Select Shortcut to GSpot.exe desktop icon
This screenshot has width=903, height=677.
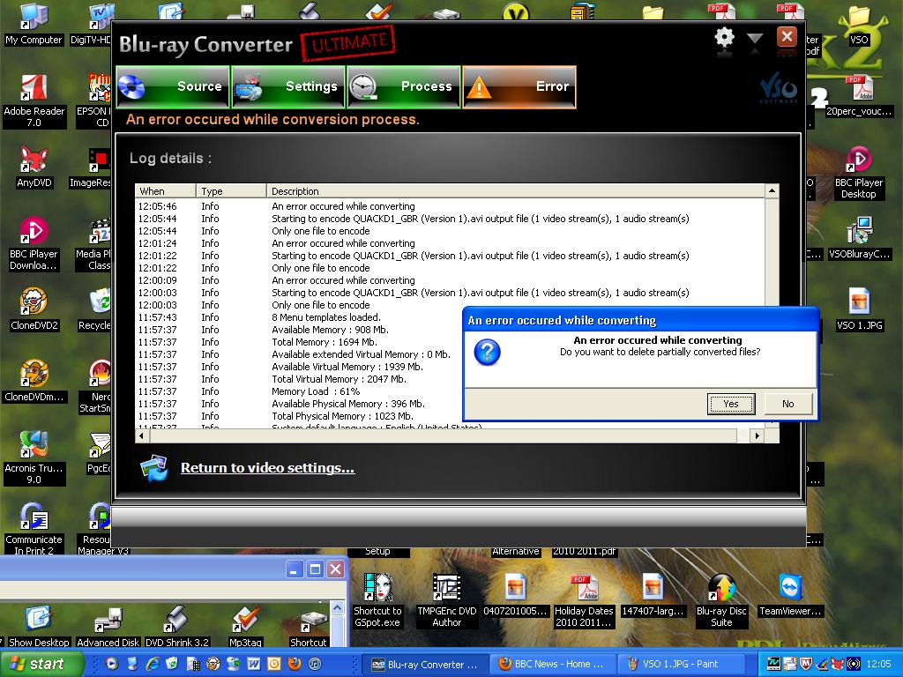tap(377, 600)
